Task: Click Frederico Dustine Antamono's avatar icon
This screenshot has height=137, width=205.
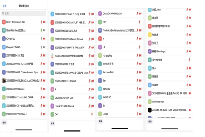Action: coord(100,30)
